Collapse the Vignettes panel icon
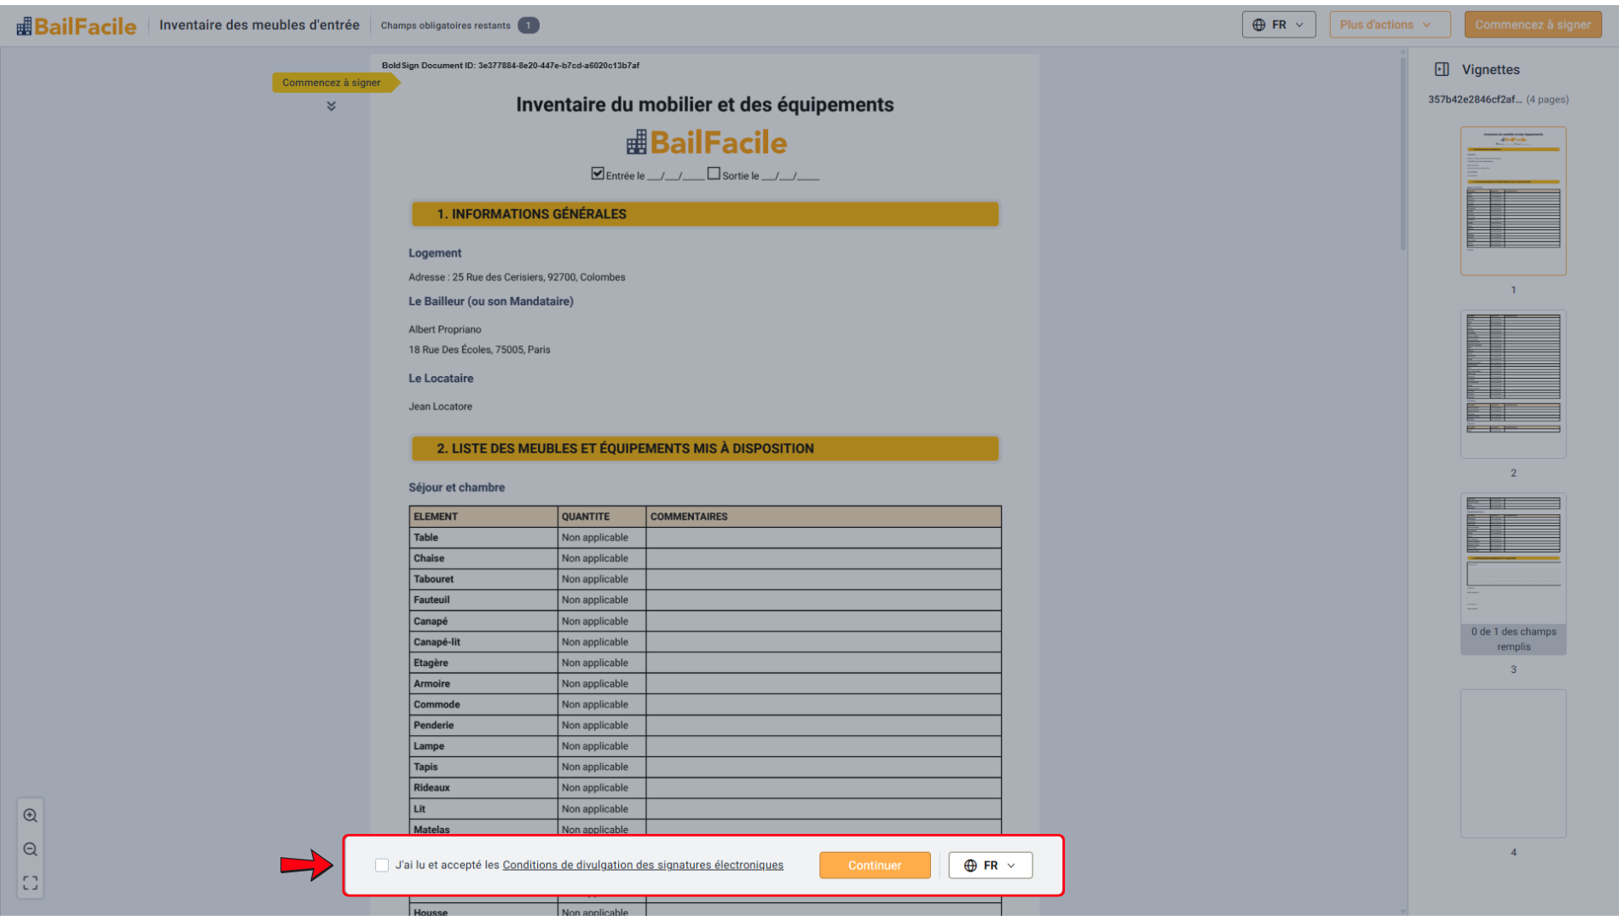Screen dimensions: 1619x921 pyautogui.click(x=1442, y=70)
